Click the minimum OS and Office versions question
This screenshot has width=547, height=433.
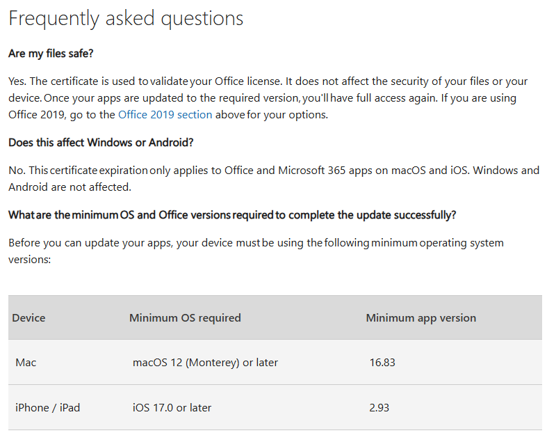(x=232, y=215)
